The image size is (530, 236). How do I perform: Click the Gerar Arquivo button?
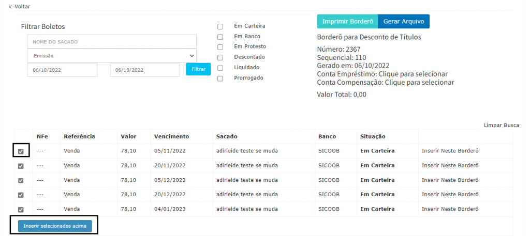pos(404,22)
